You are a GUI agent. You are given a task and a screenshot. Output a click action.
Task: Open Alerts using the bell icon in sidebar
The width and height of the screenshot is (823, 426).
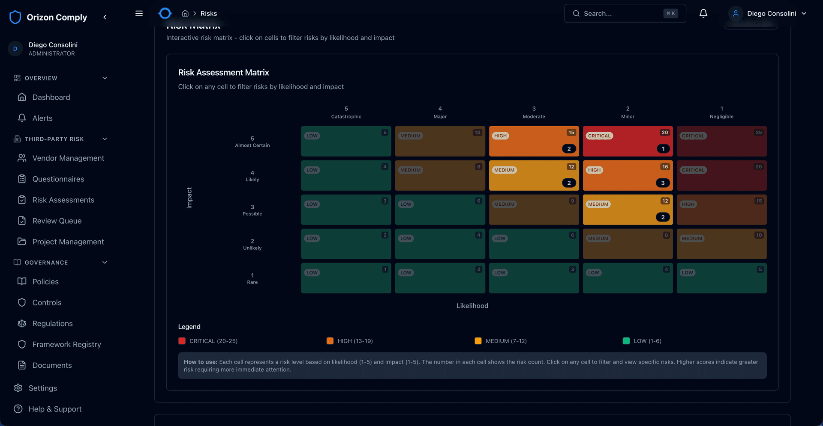tap(22, 118)
